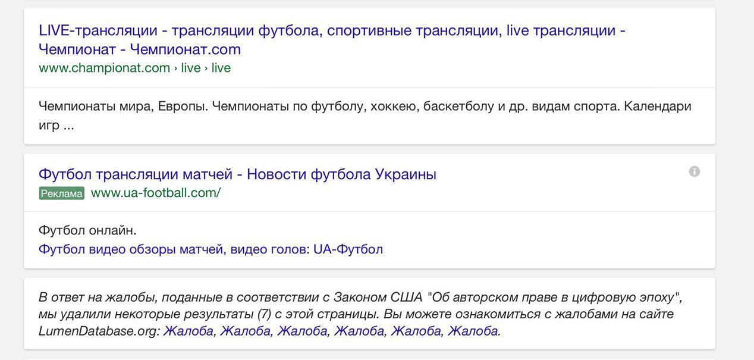Open the ad information icon

[x=695, y=171]
